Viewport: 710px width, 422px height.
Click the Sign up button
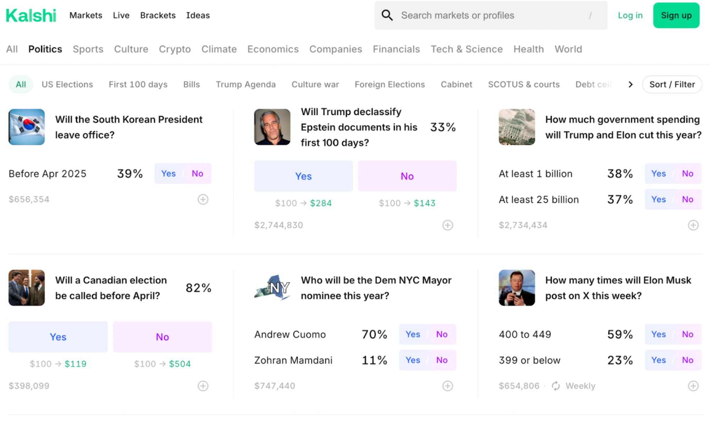(676, 15)
